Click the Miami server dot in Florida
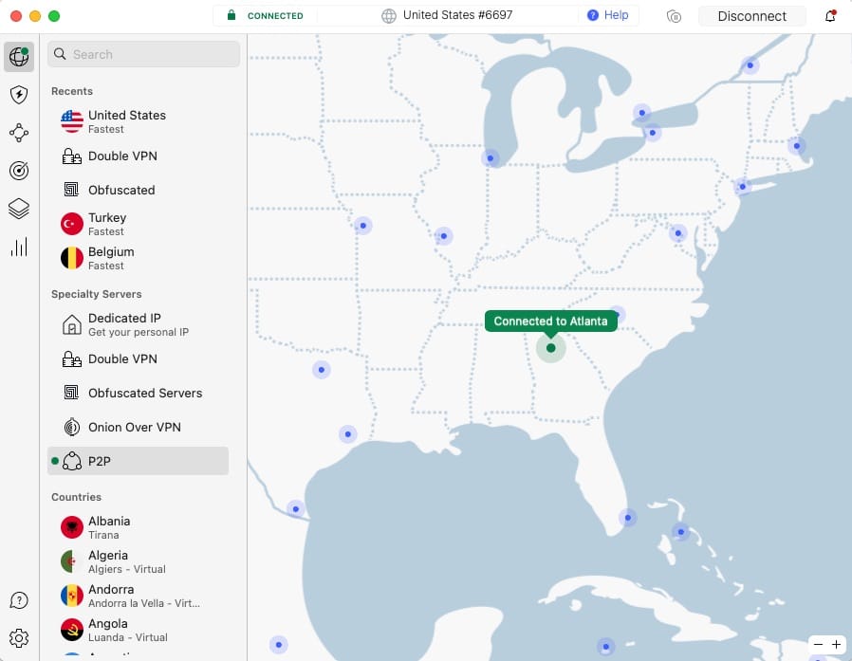 [x=627, y=518]
